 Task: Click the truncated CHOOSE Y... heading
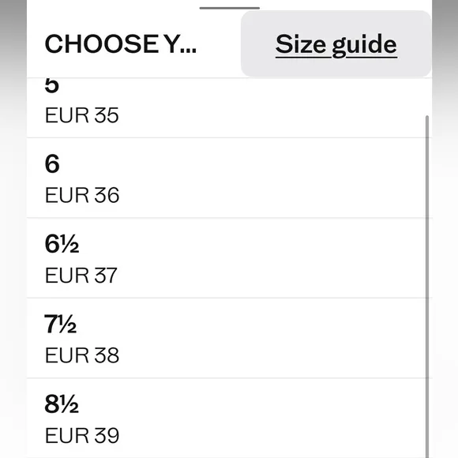tap(121, 44)
